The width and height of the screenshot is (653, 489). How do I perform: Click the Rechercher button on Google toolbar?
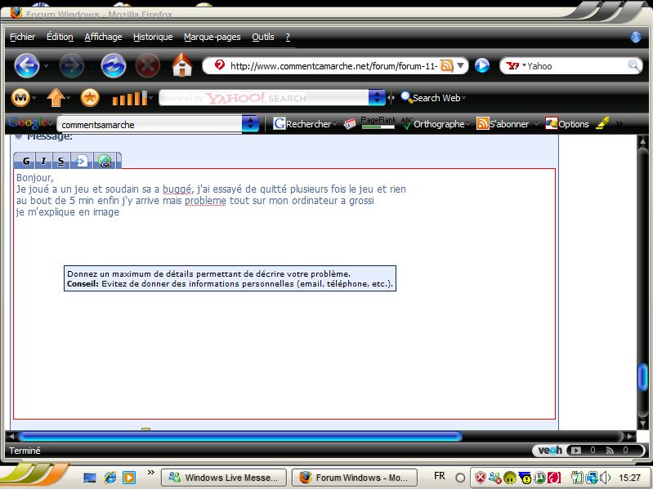pyautogui.click(x=302, y=124)
